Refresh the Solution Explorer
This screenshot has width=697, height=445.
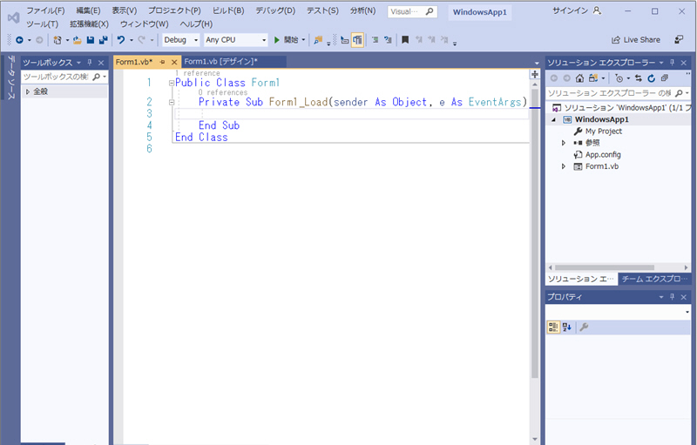[651, 78]
